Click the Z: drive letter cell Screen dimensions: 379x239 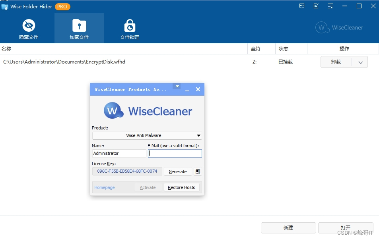(255, 62)
